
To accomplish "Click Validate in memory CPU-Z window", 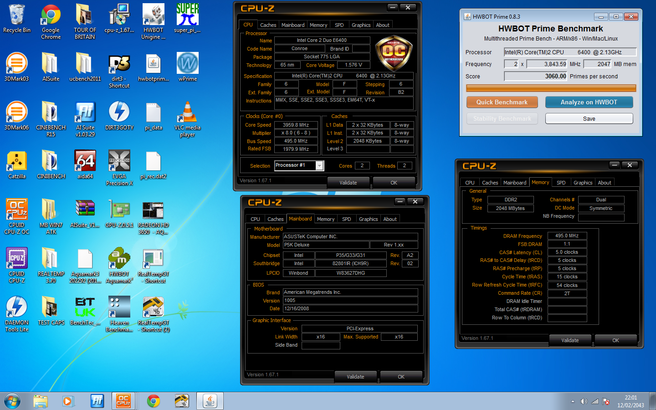I will point(570,340).
